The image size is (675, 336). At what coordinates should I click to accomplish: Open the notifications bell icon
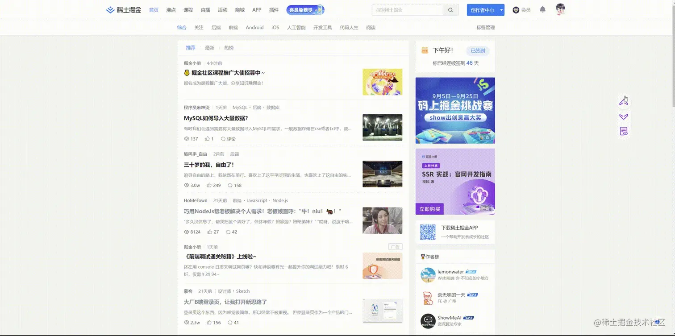pyautogui.click(x=542, y=9)
